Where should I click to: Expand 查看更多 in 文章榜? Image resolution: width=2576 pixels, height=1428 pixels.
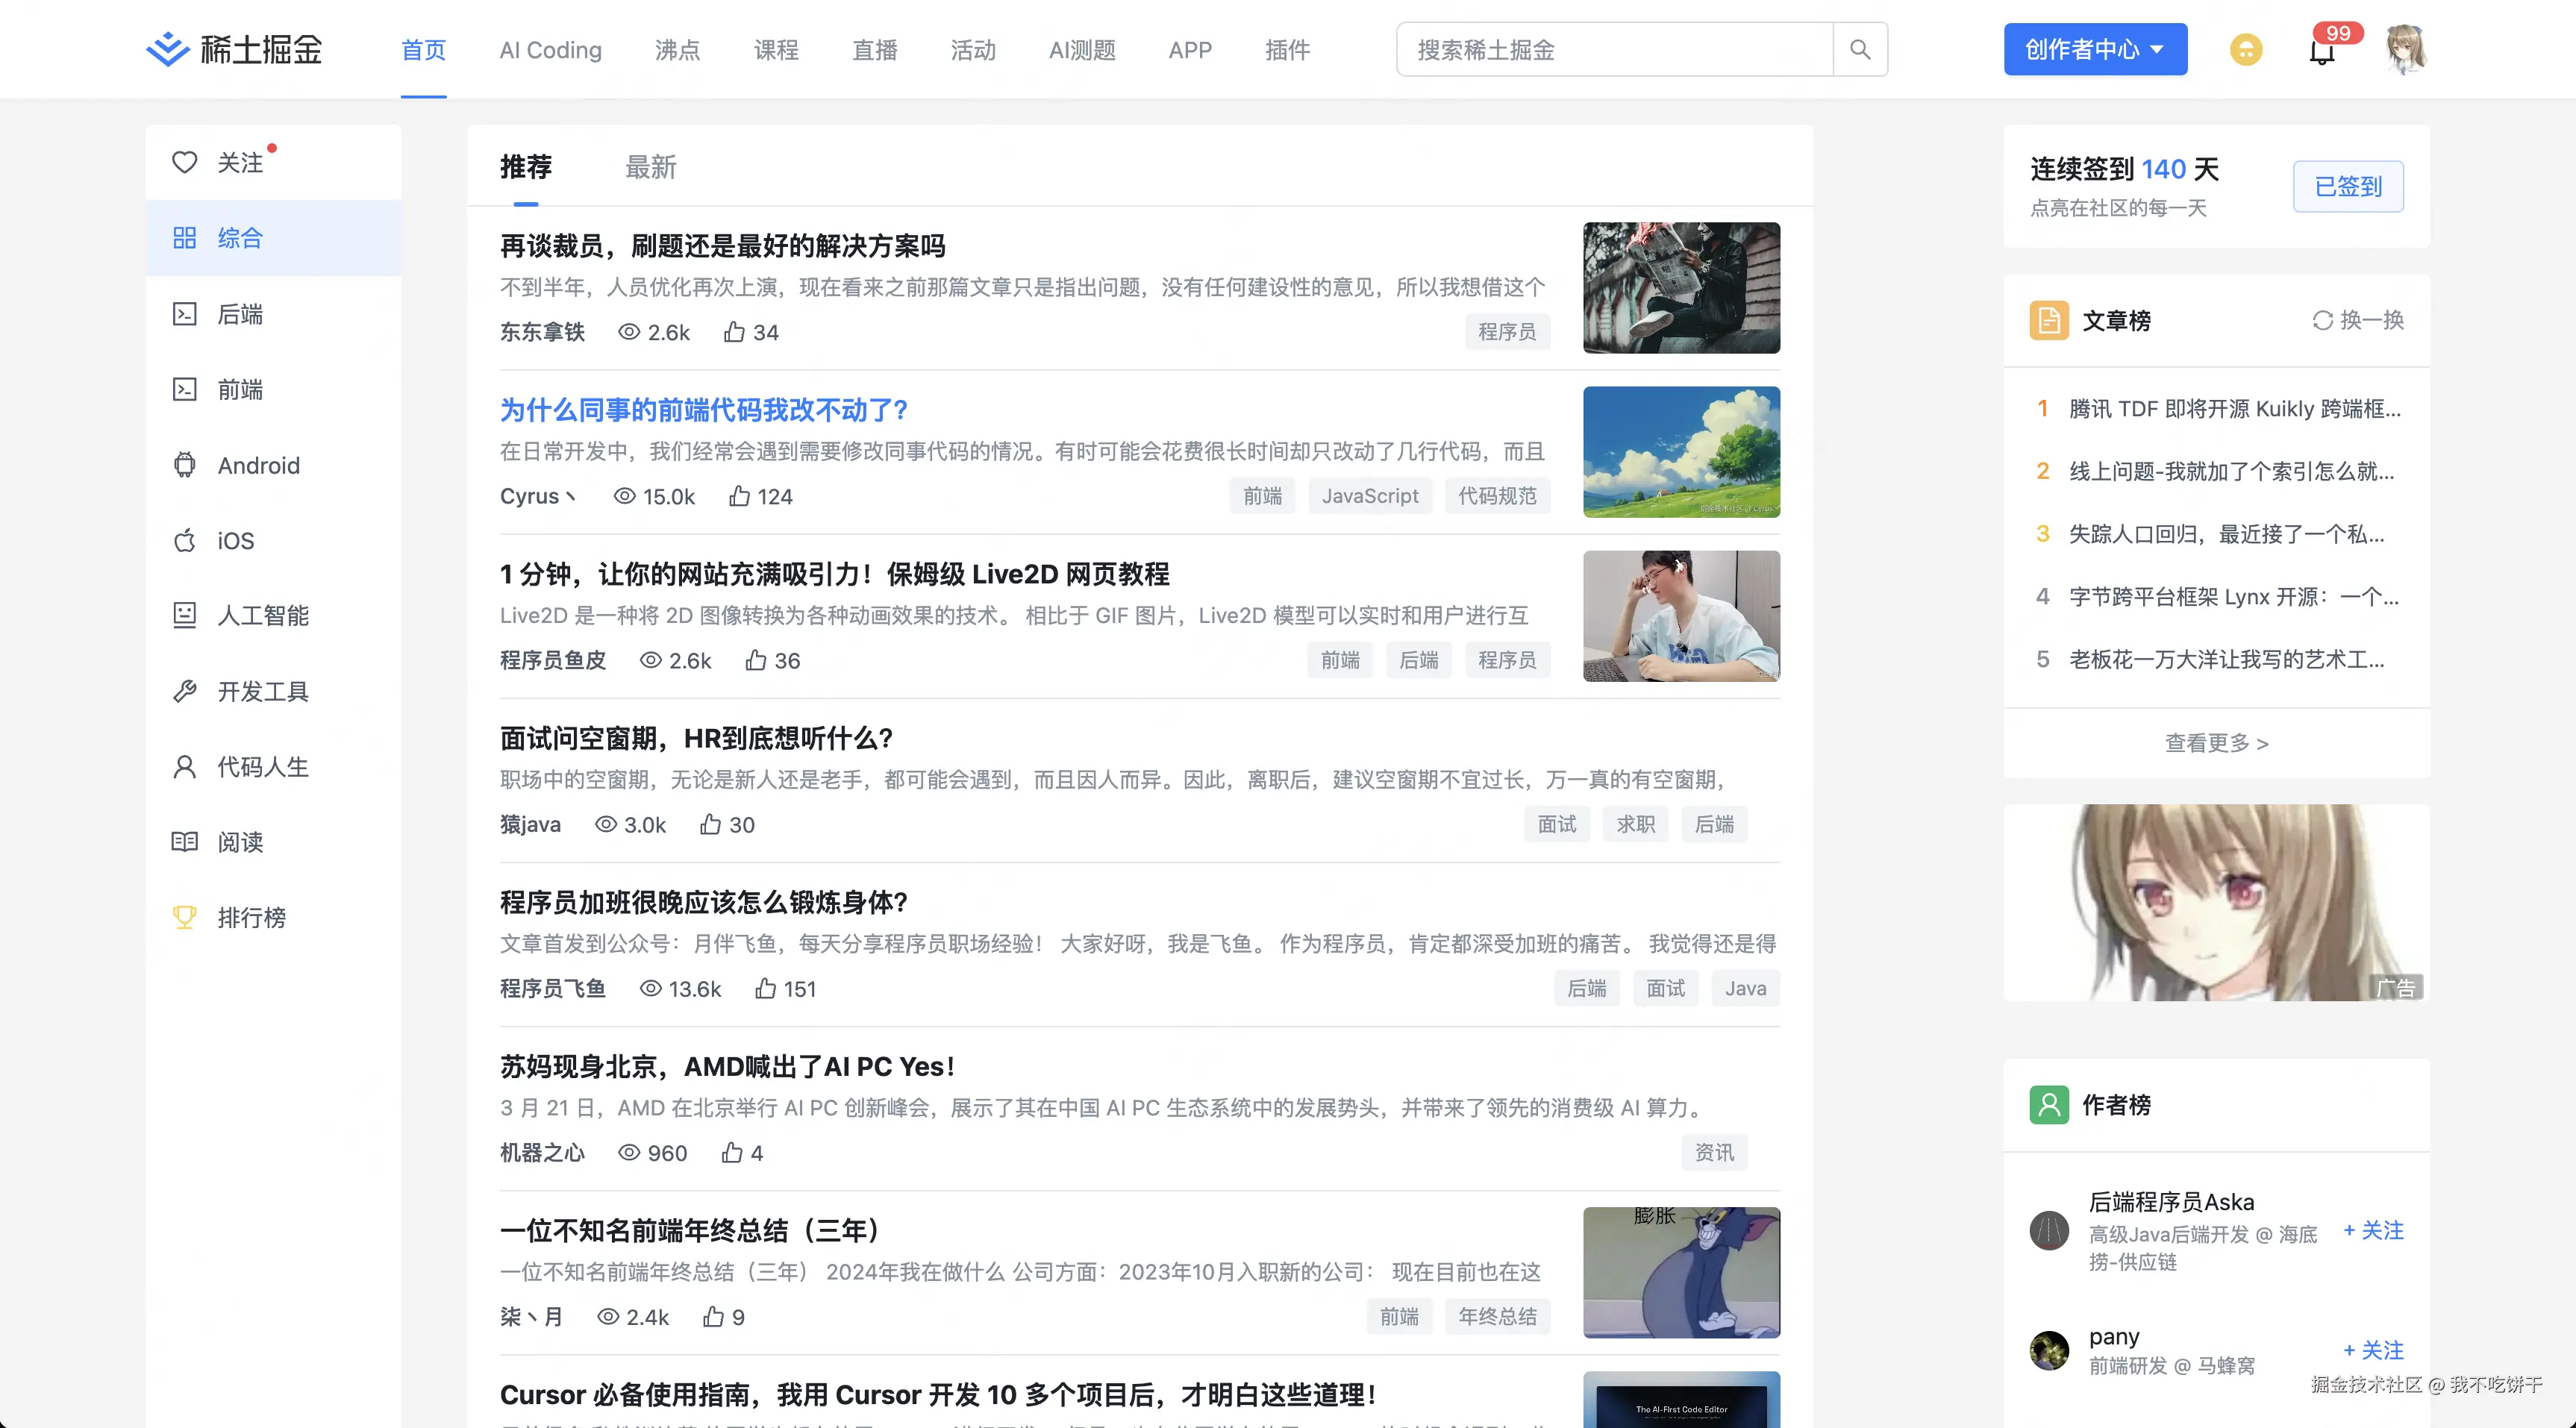click(x=2216, y=743)
